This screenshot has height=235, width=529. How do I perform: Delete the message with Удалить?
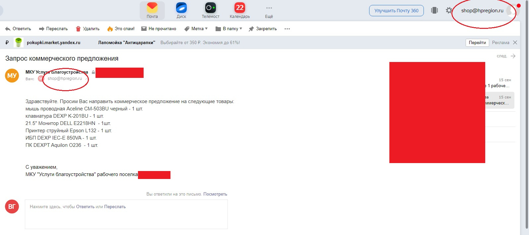click(x=88, y=29)
